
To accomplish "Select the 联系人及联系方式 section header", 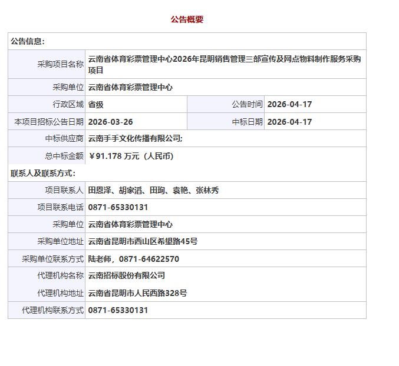I will click(43, 173).
